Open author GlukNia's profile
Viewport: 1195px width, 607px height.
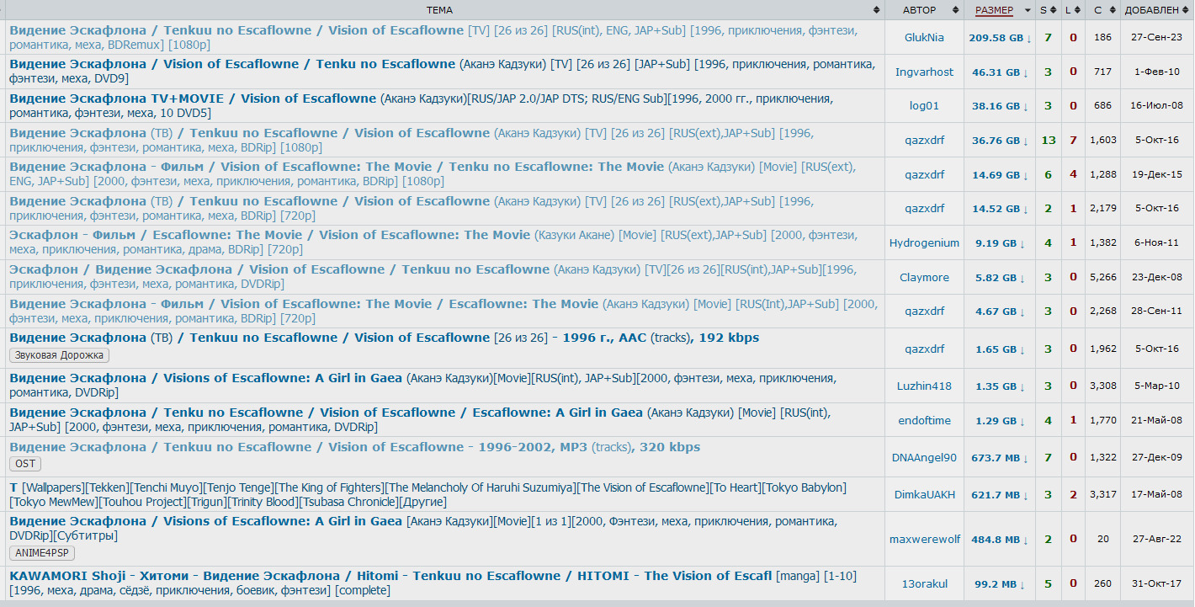(x=924, y=38)
